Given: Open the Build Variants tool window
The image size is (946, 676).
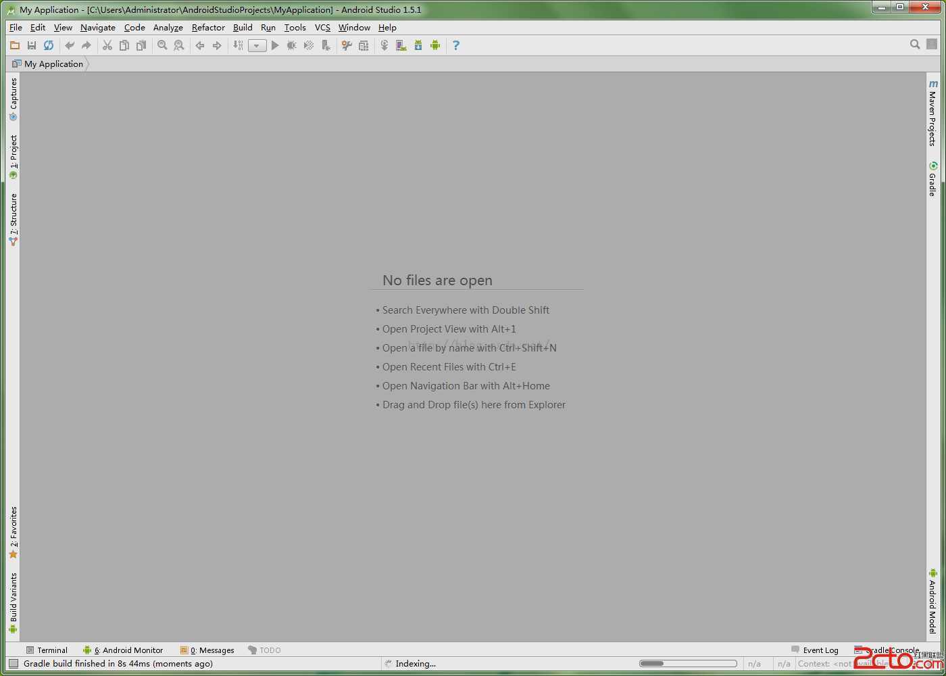Looking at the screenshot, I should click(13, 603).
